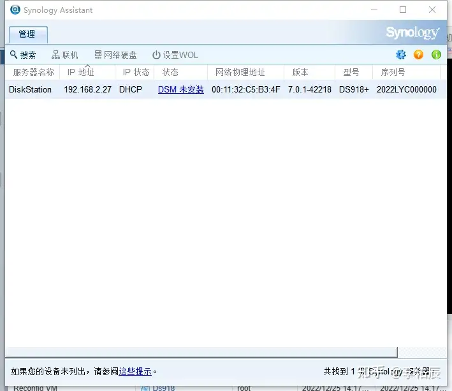Close the Synology Assistant window

(432, 10)
